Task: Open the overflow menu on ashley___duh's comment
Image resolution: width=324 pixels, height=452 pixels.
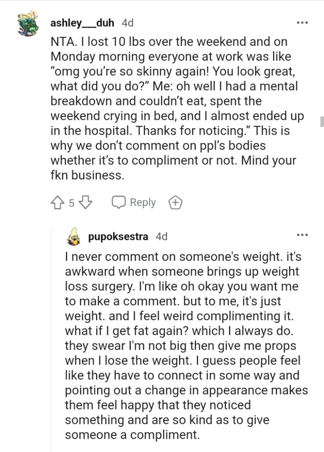Action: point(303,22)
